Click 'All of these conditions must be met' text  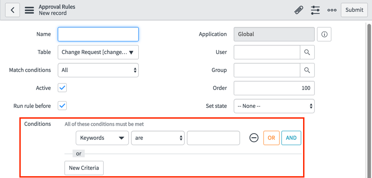click(104, 124)
